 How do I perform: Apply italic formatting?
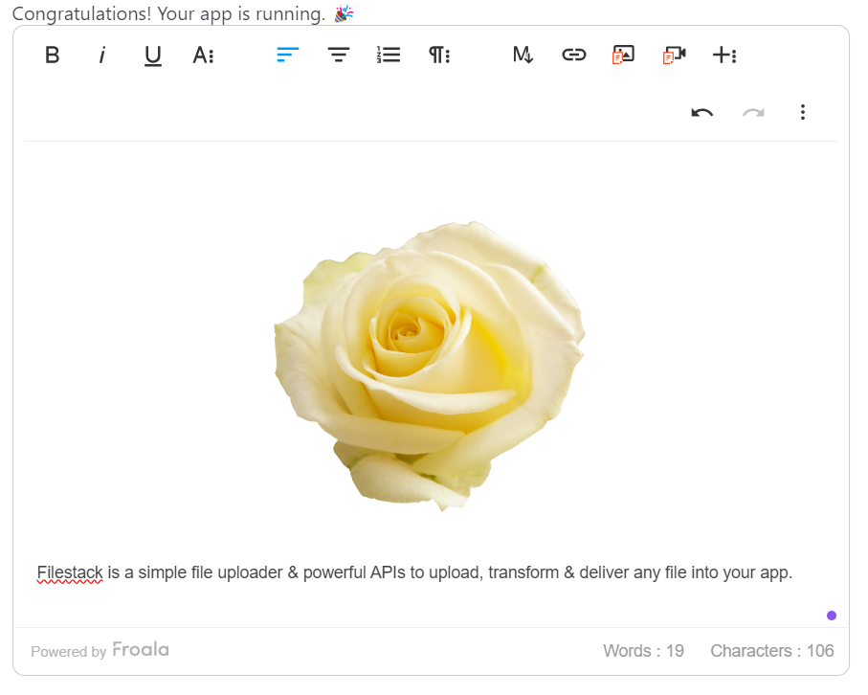coord(101,55)
